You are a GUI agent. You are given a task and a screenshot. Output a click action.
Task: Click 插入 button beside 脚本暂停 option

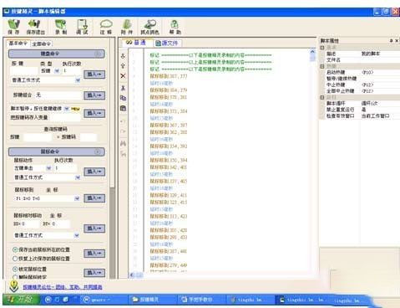[x=94, y=113]
